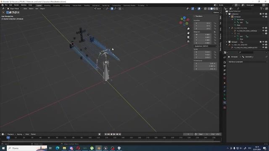Toggle Retarget collection exclude checkbox

click(x=261, y=42)
